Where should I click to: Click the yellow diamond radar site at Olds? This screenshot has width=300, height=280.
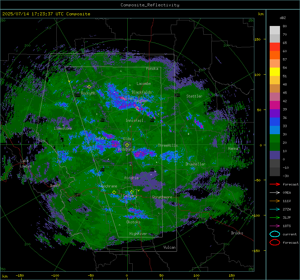click(127, 145)
